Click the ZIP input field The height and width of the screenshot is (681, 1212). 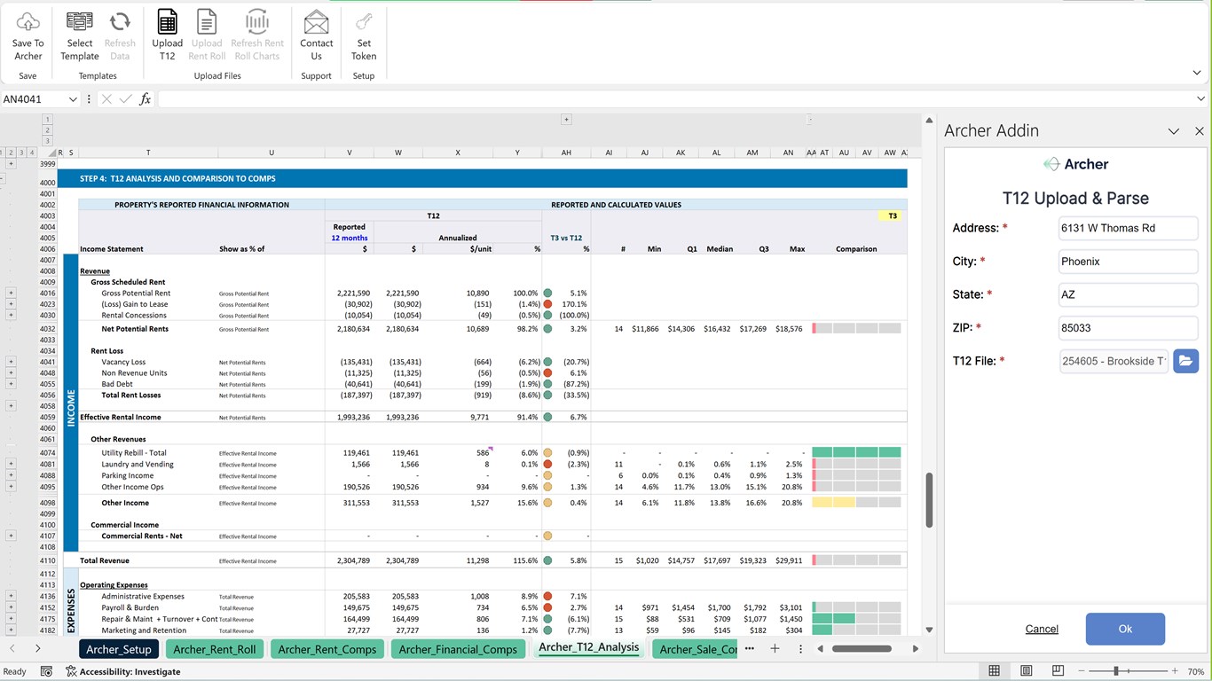[x=1129, y=328]
